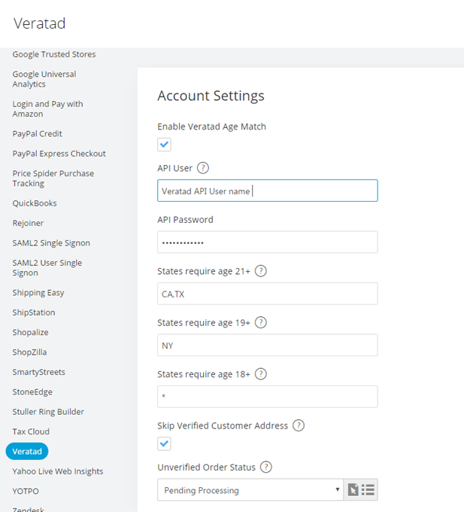Open Google Universal Analytics settings
Viewport: 464px width, 512px height.
coord(44,79)
